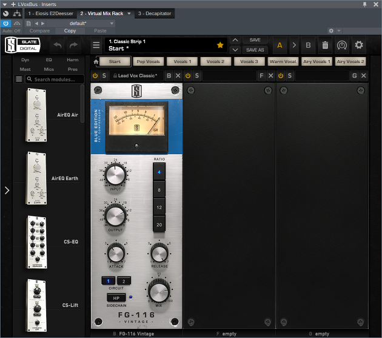Viewport: 382px width, 338px height.
Task: Copy A to B with arrow button
Action: pyautogui.click(x=294, y=45)
